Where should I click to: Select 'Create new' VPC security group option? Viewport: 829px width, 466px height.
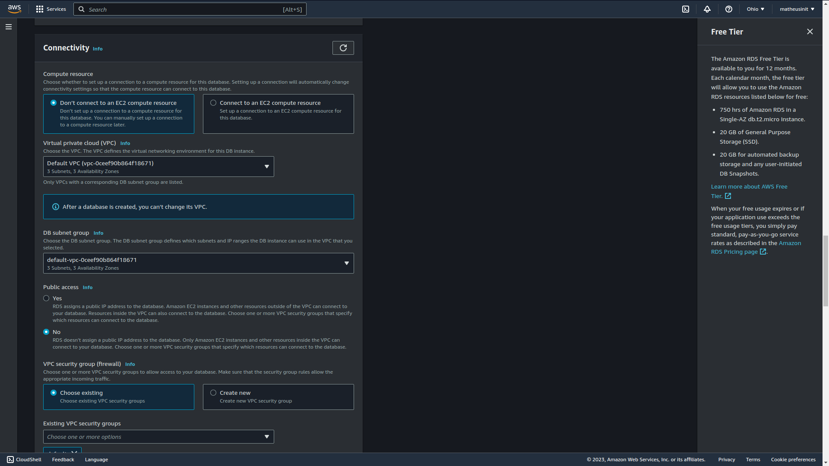[213, 393]
